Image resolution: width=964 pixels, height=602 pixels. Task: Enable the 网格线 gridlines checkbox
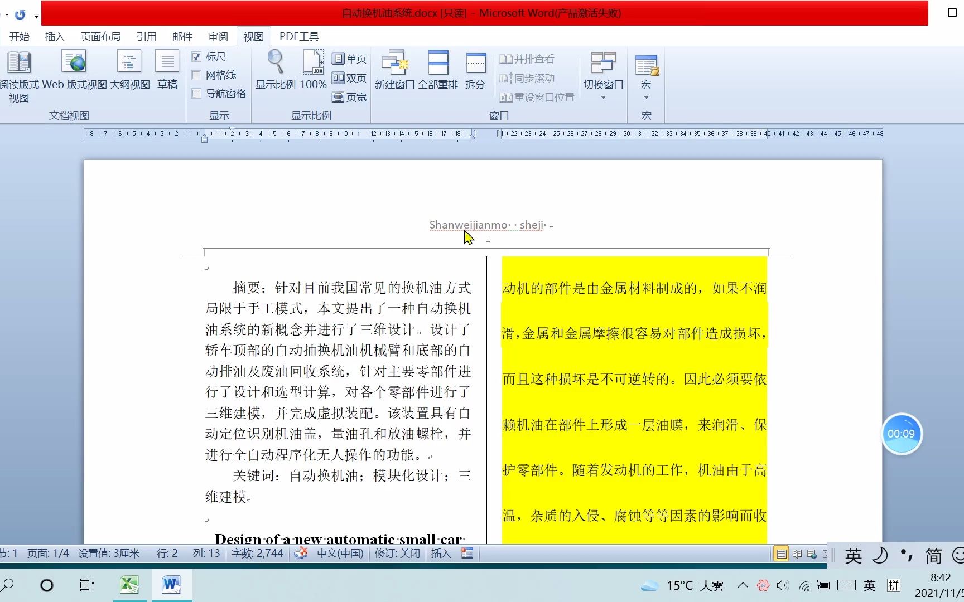pos(196,75)
